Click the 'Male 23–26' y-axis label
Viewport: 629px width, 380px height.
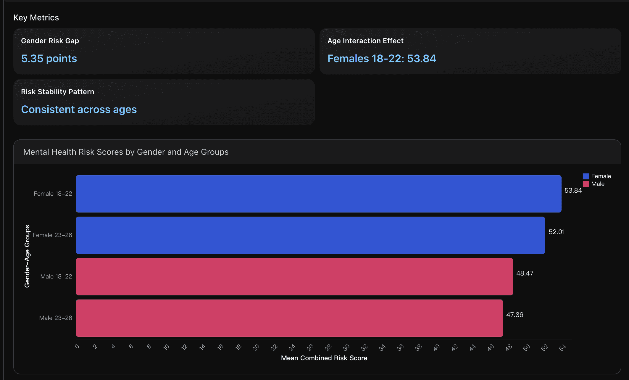point(56,318)
